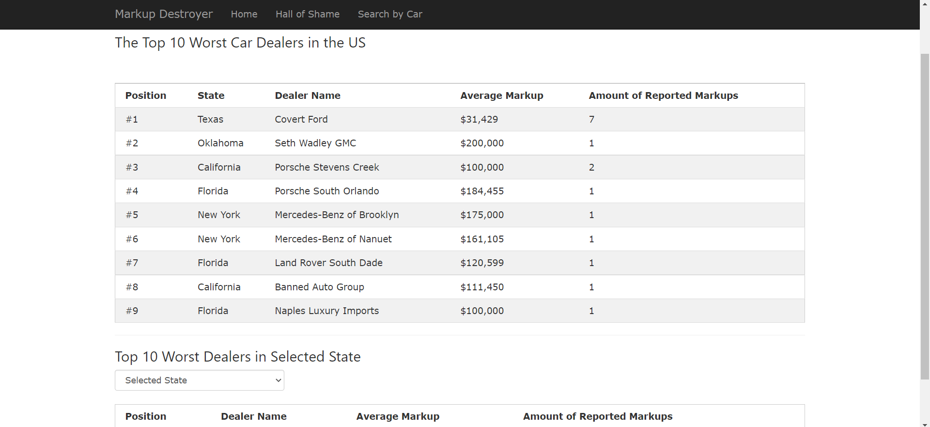
Task: Click the top table's Dealer Name header
Action: tap(308, 95)
